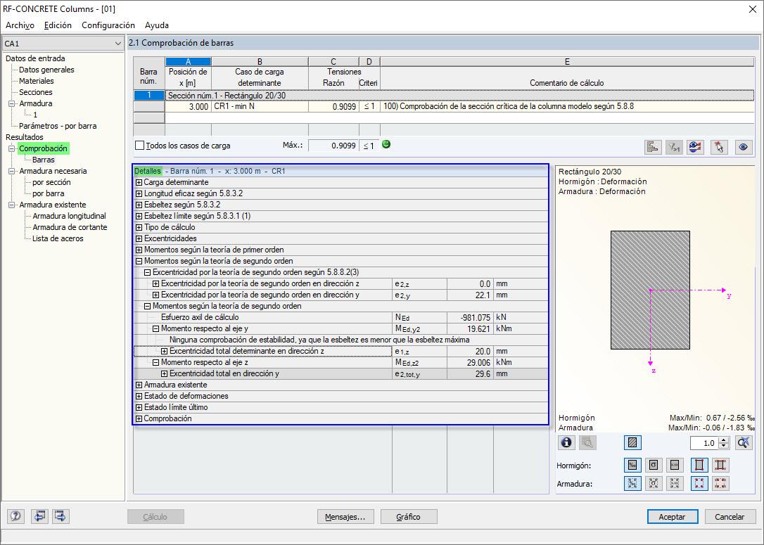The width and height of the screenshot is (764, 545).
Task: Decrease the 1.0 scale factor with the down arrow
Action: (724, 446)
